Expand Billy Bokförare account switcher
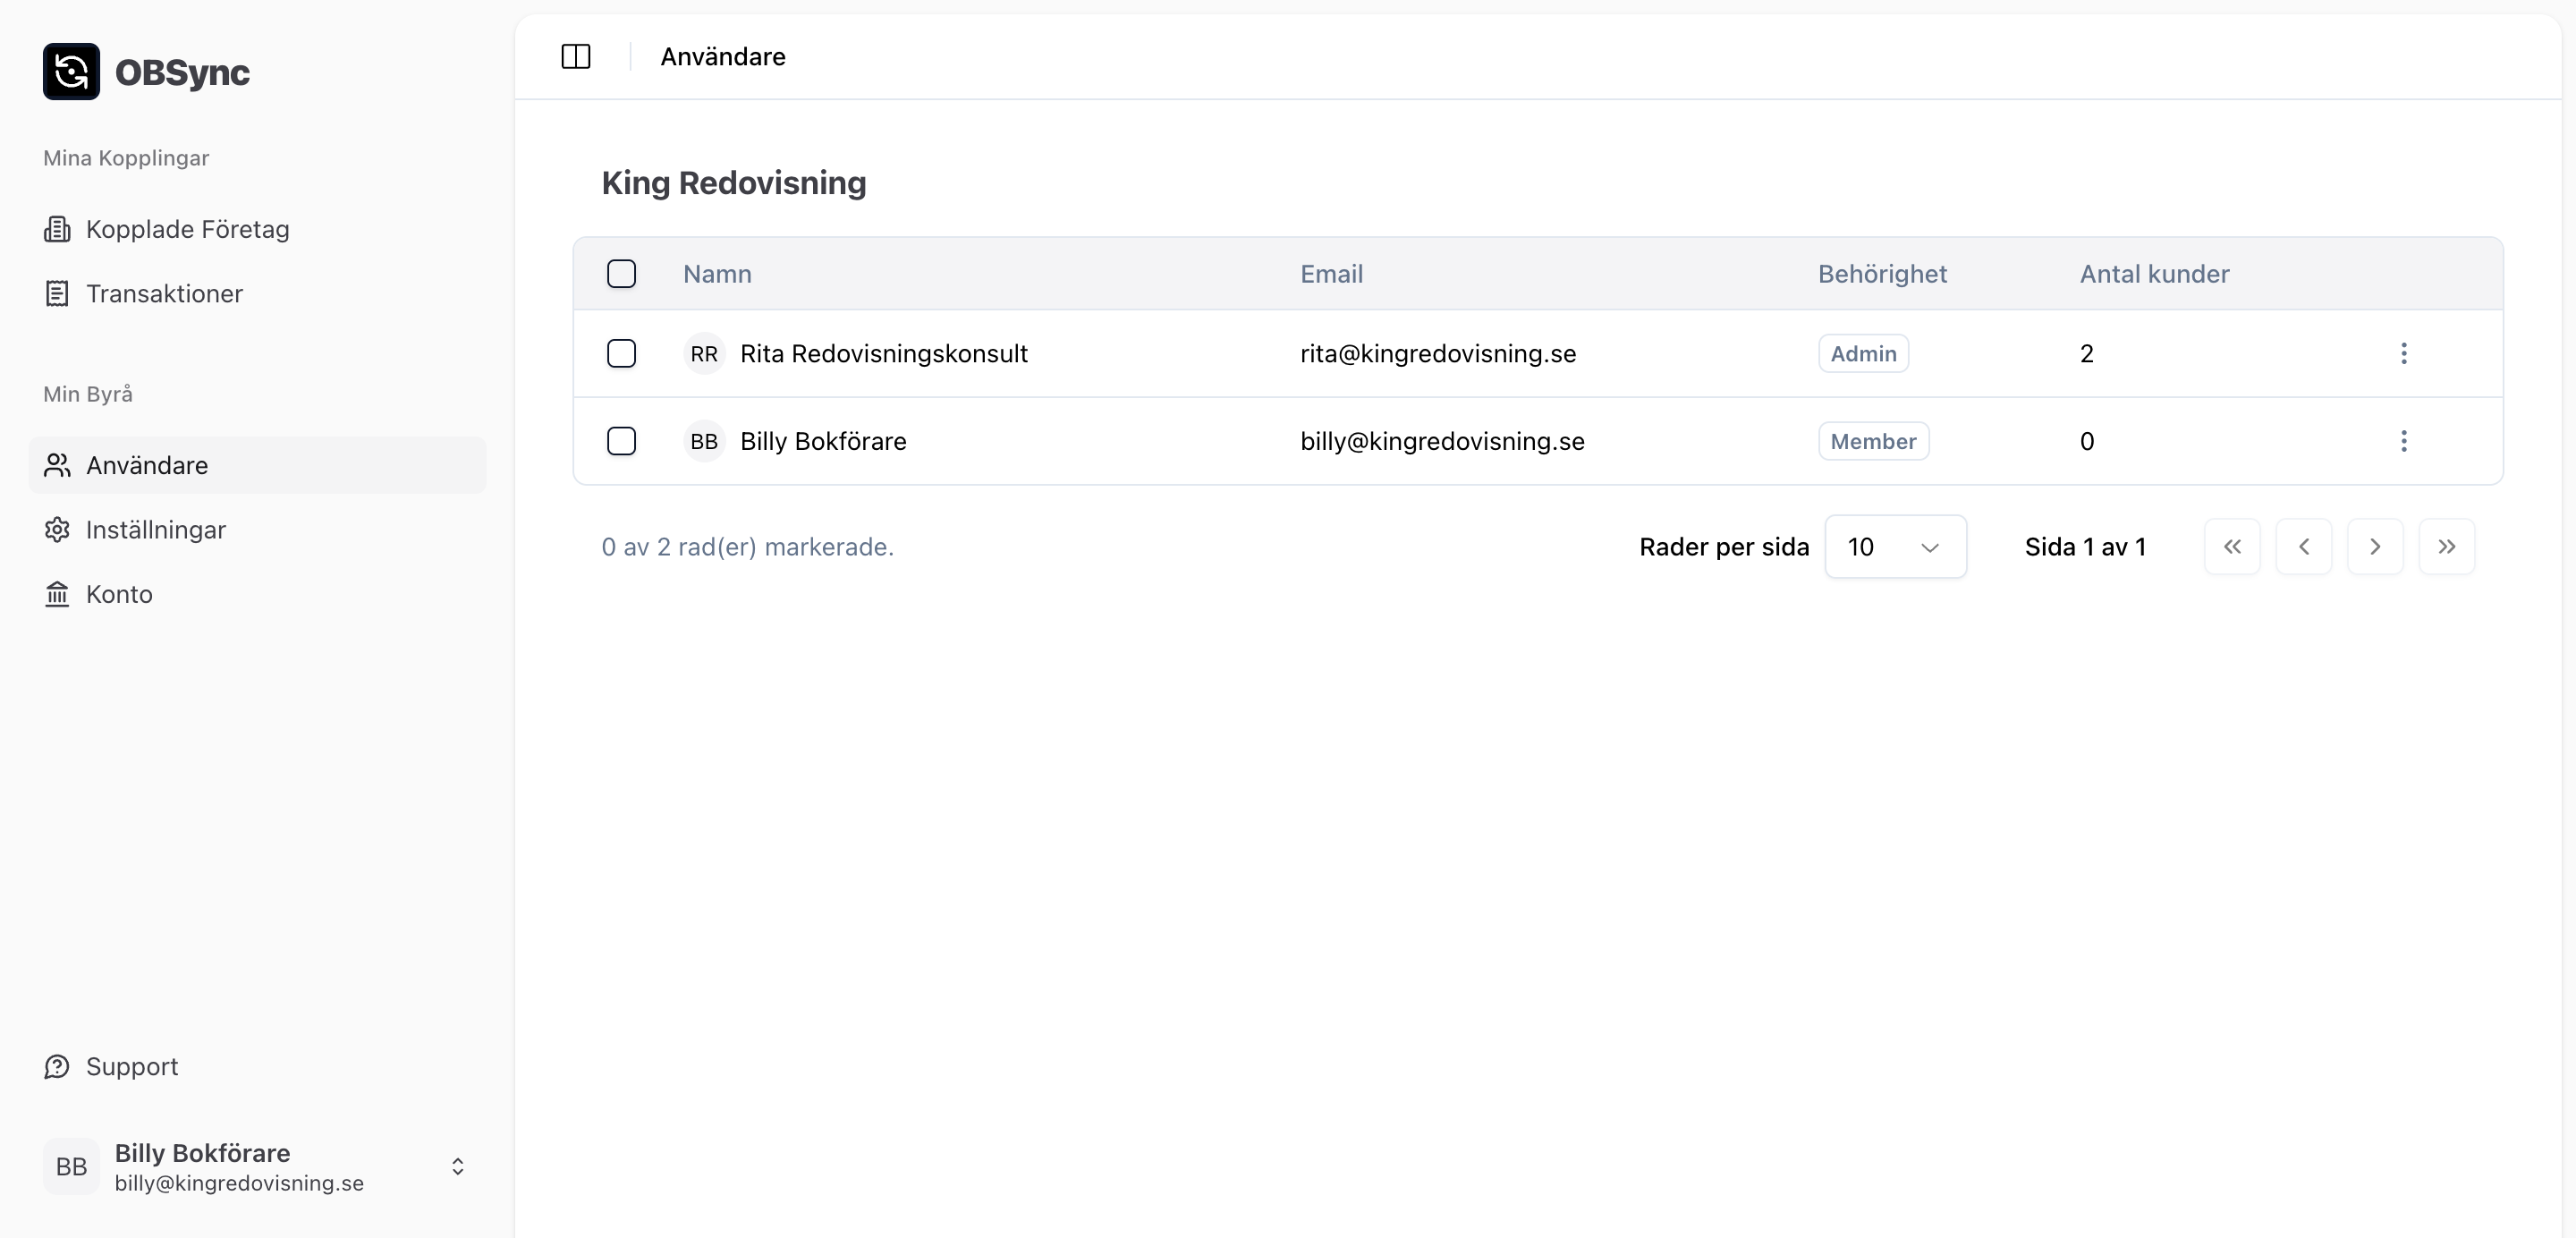The width and height of the screenshot is (2576, 1238). [457, 1166]
